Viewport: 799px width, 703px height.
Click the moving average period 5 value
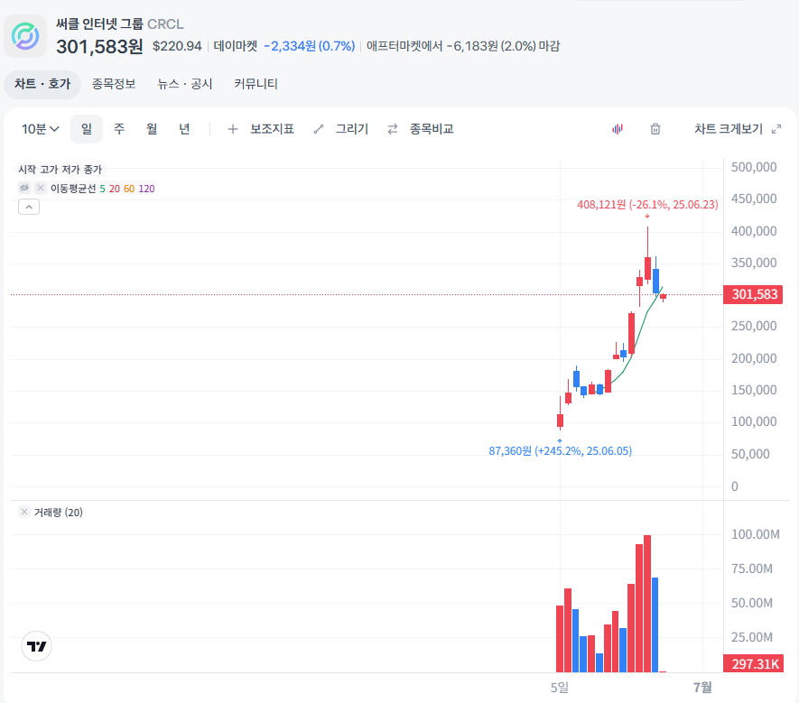(x=102, y=189)
